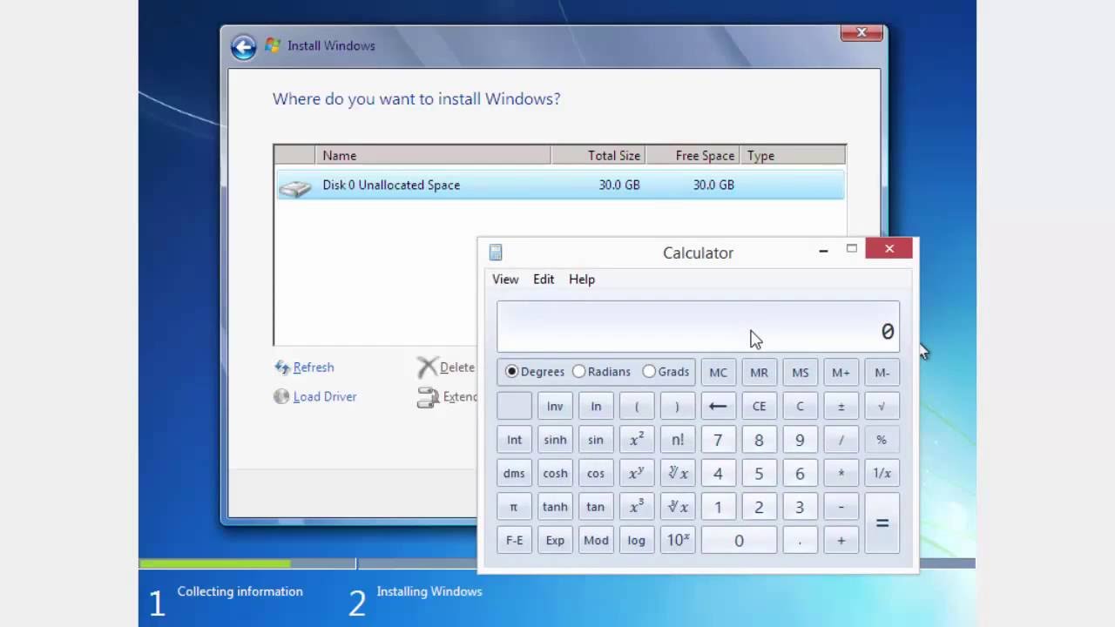Click the plus button
Image resolution: width=1115 pixels, height=627 pixels.
841,541
